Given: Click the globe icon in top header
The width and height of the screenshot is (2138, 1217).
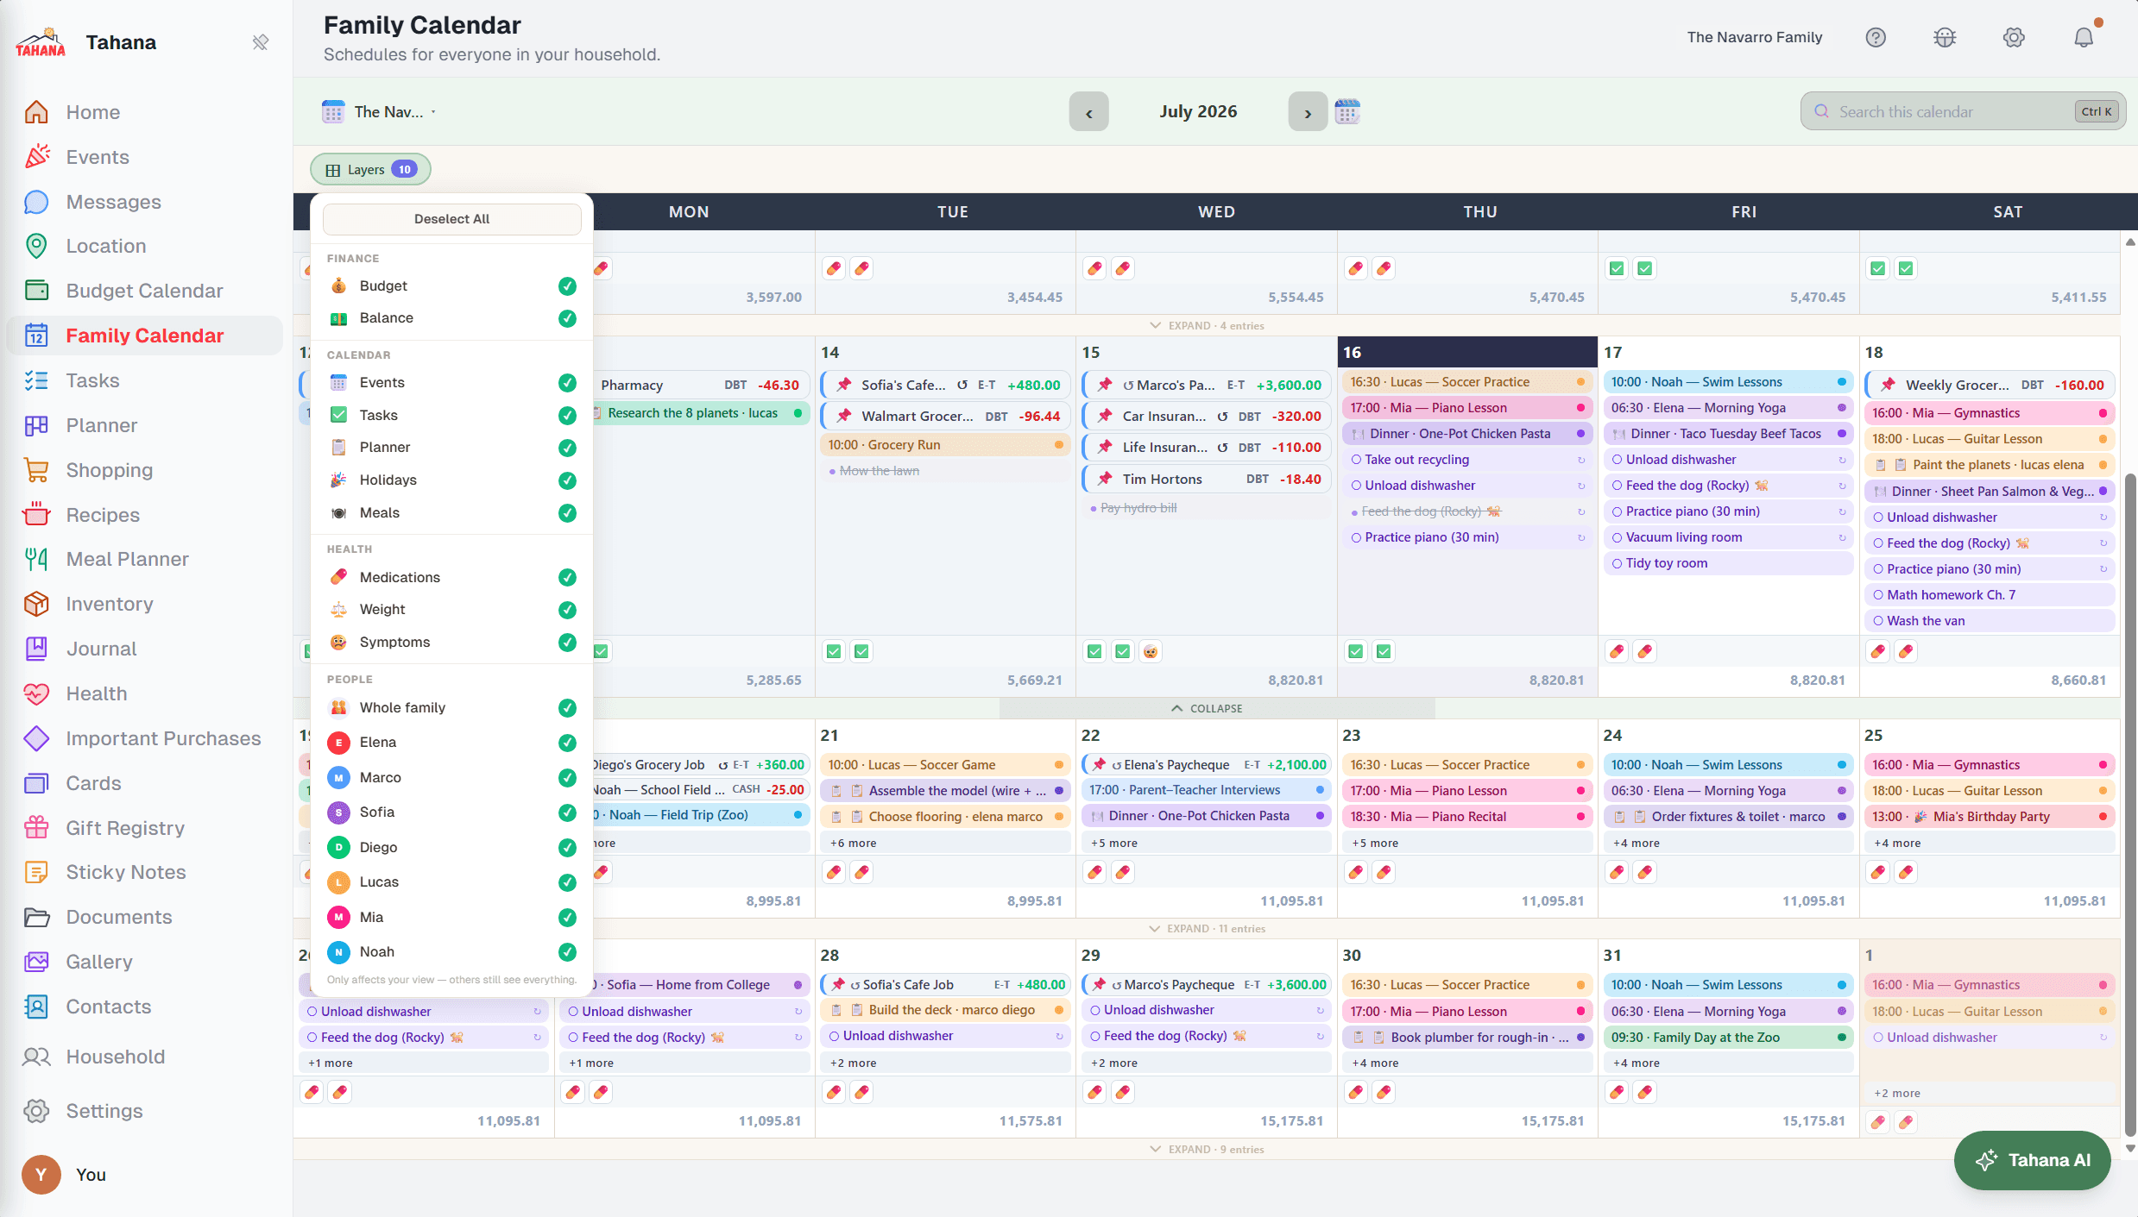Looking at the screenshot, I should tap(1945, 37).
